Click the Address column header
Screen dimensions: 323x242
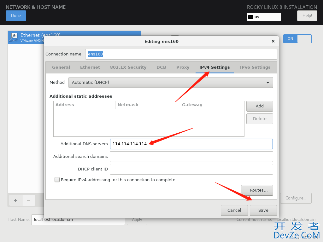(85, 105)
